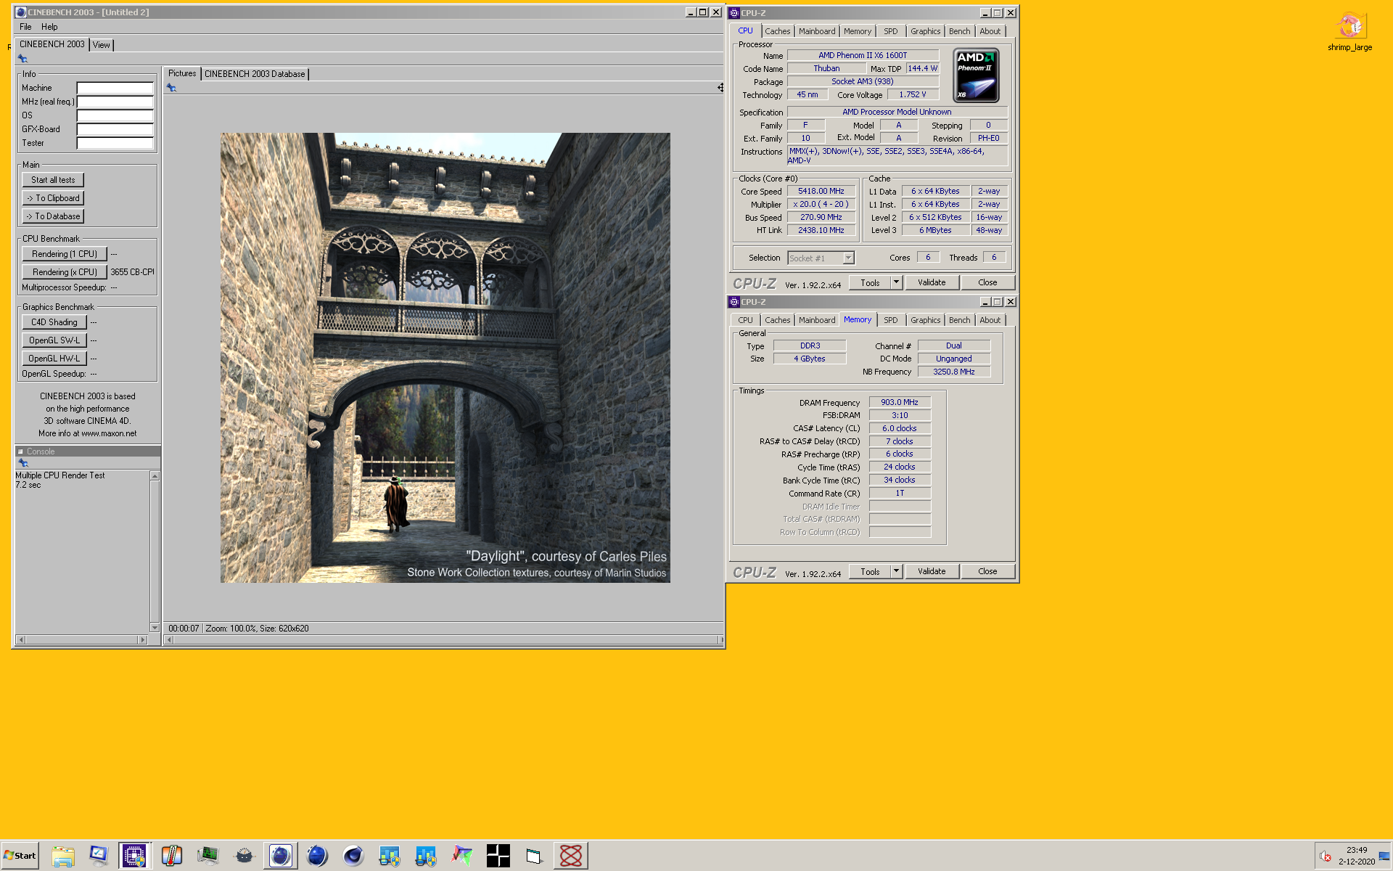Viewport: 1393px width, 871px height.
Task: Select the Pictures tab
Action: (182, 73)
